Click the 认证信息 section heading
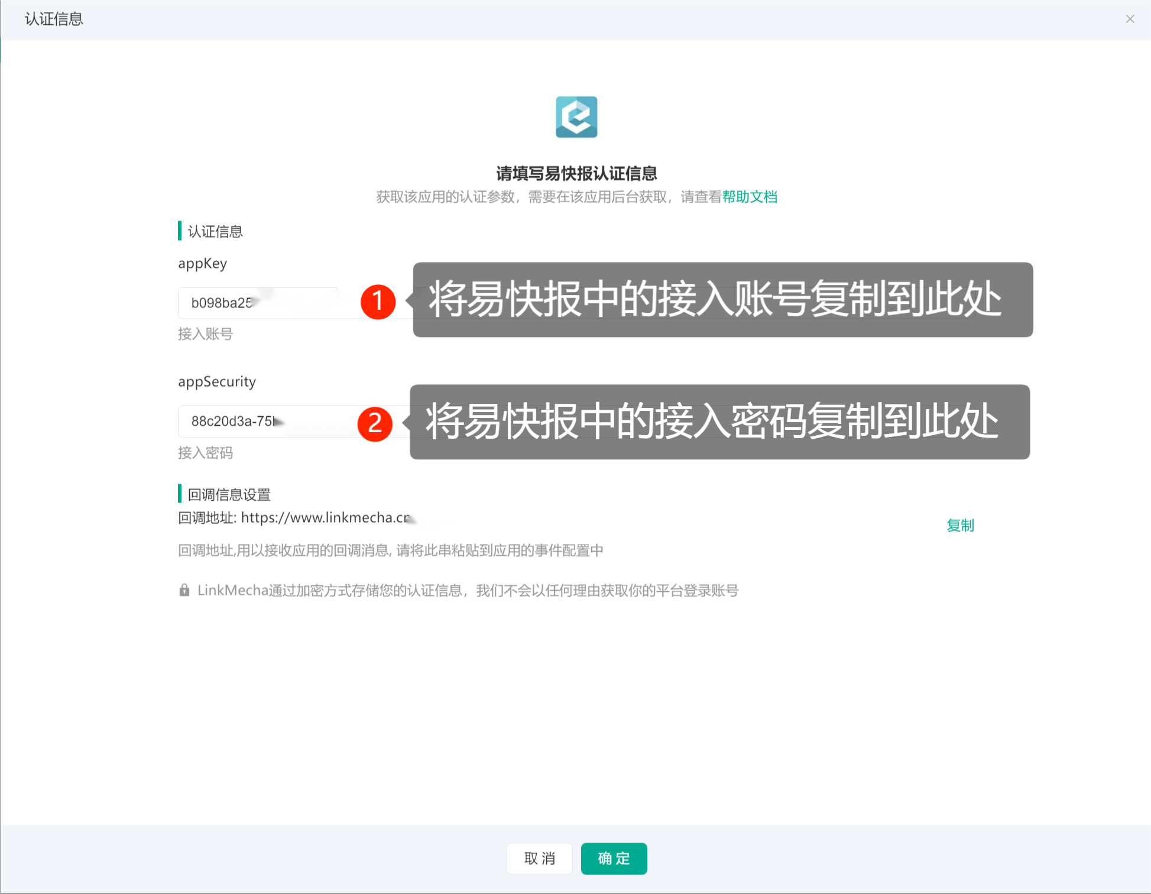This screenshot has width=1151, height=894. click(215, 231)
